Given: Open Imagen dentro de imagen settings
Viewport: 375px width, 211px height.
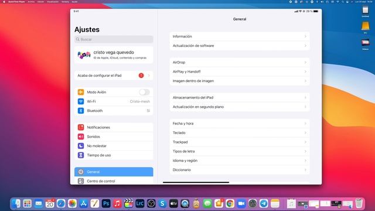Looking at the screenshot, I should (240, 81).
